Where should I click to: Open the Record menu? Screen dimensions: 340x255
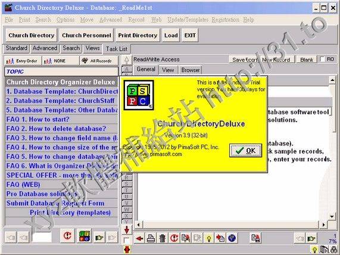(136, 20)
